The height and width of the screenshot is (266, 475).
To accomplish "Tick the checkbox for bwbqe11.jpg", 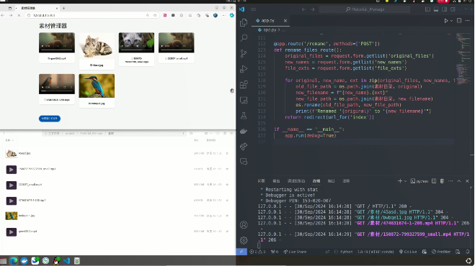I will pos(89,104).
